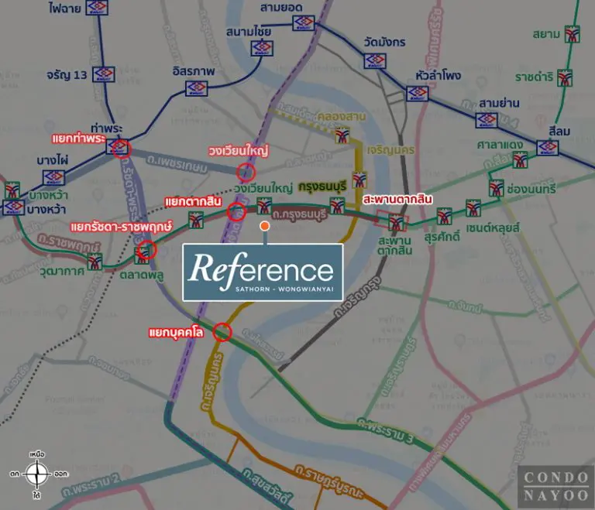Select the แยกตากสิน red circle marker
This screenshot has height=510, width=595.
click(x=236, y=211)
